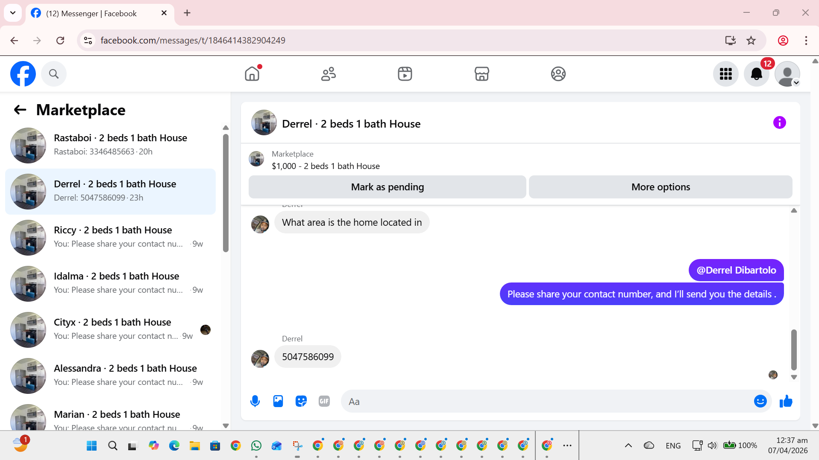
Task: Open Alessandra 2 beds 1 bath House chat
Action: [x=111, y=376]
